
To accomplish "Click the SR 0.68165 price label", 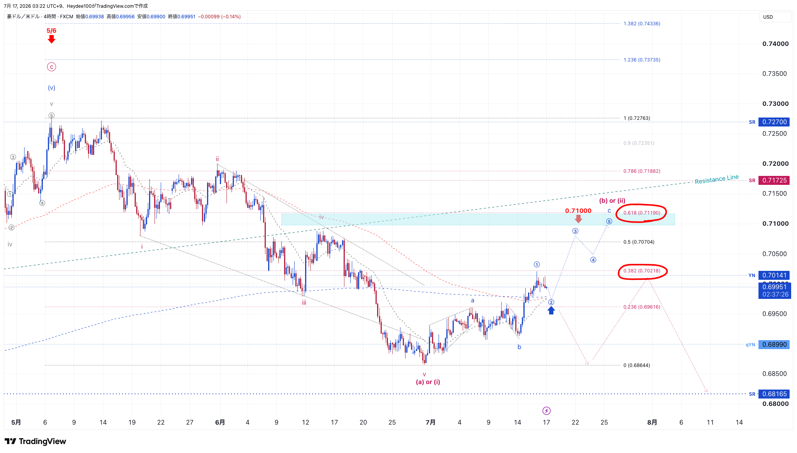I will tap(774, 394).
